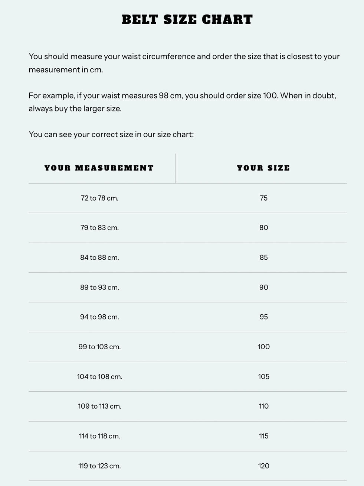The height and width of the screenshot is (486, 364).
Task: Click the 79 to 83 cm. measurement cell
Action: click(x=99, y=228)
